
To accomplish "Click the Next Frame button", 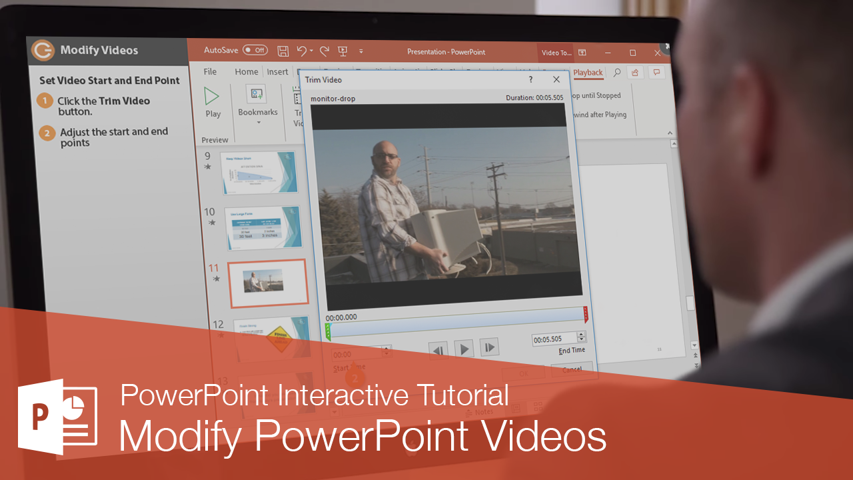I will pos(489,347).
